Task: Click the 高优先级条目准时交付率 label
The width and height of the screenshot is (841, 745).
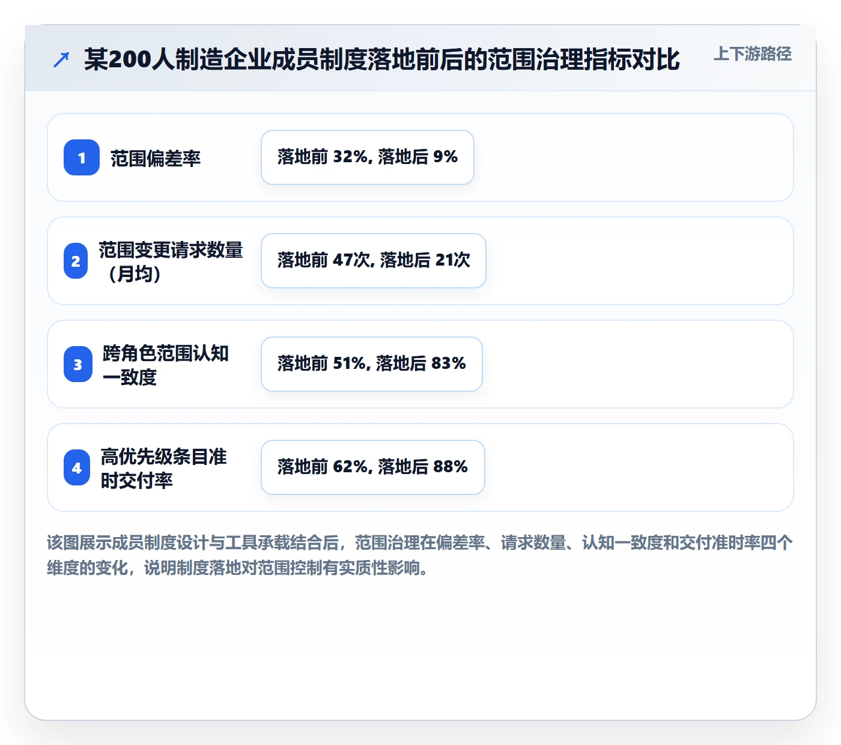Action: tap(164, 468)
